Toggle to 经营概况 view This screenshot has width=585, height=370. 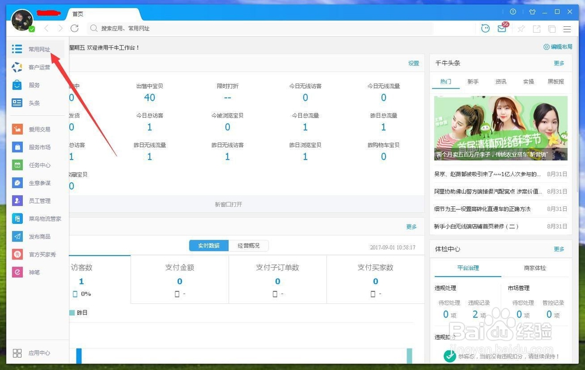(x=249, y=245)
